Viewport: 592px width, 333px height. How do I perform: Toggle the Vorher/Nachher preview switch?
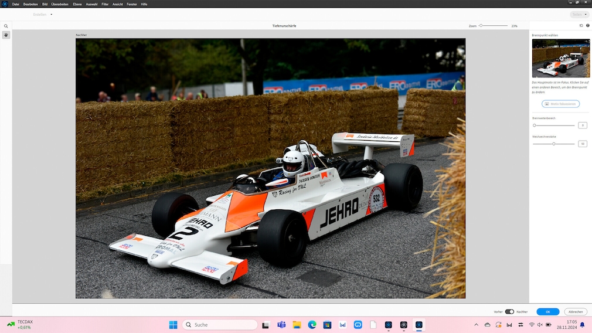click(509, 311)
